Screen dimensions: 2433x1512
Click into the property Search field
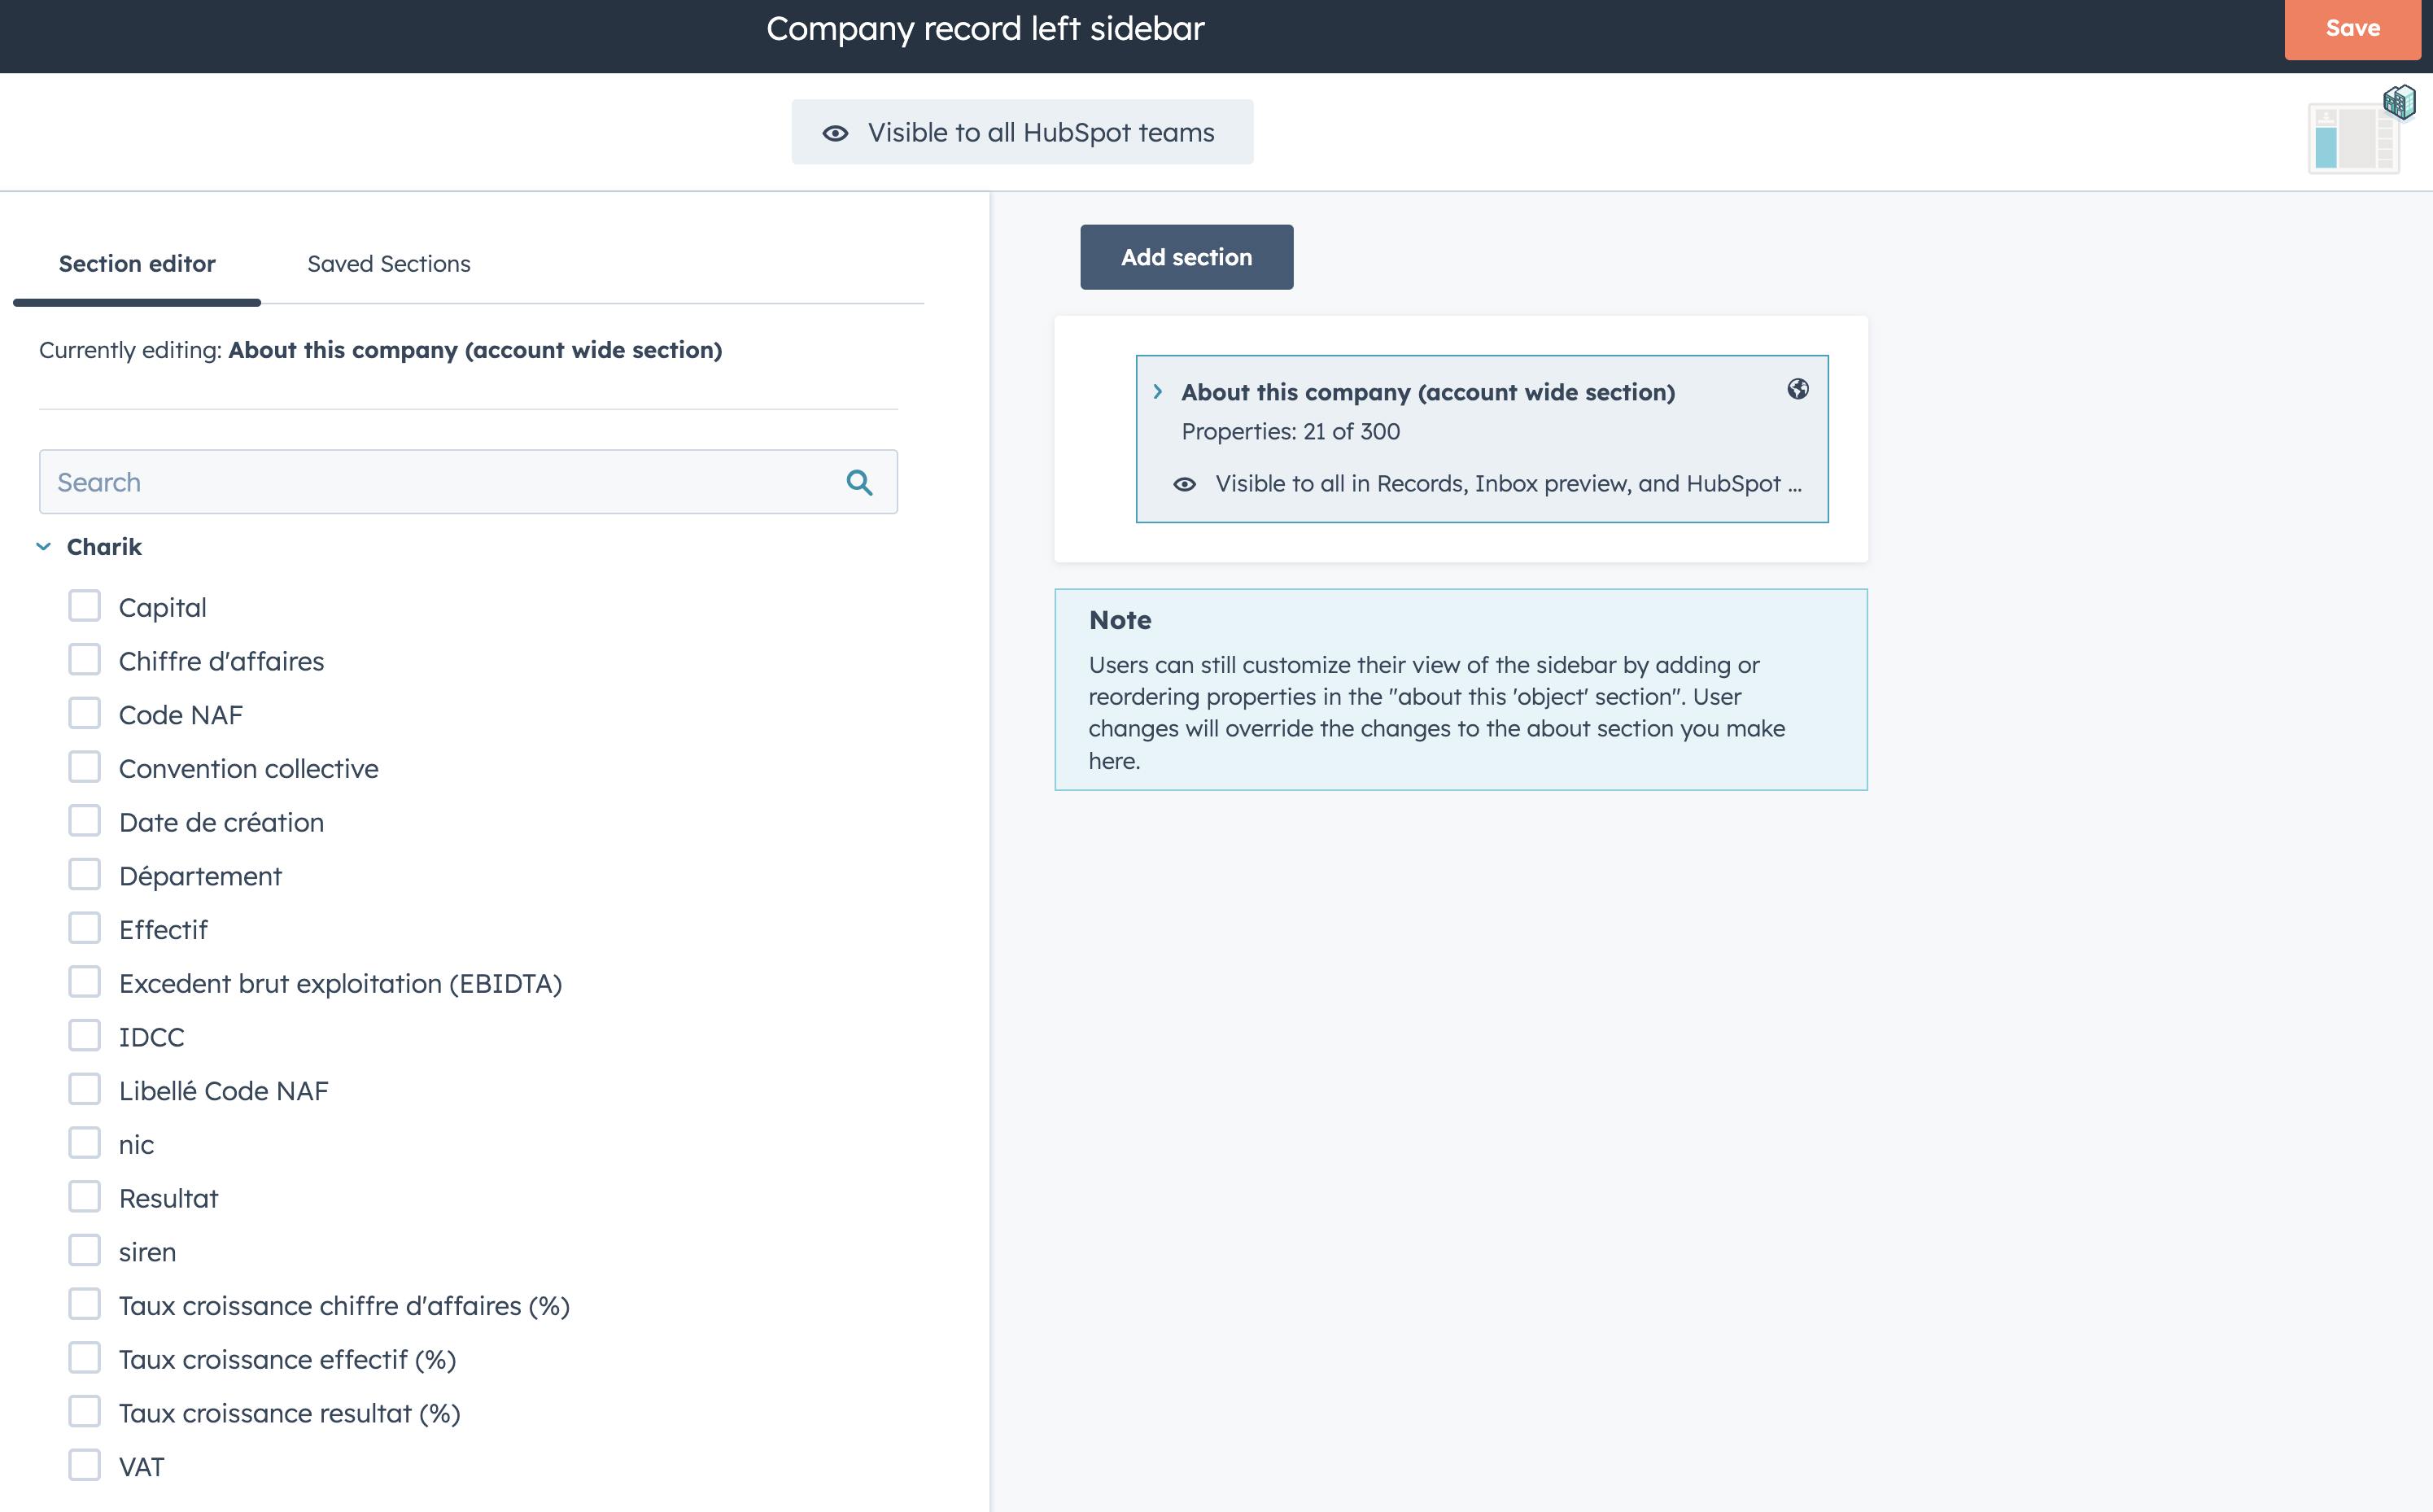click(468, 482)
